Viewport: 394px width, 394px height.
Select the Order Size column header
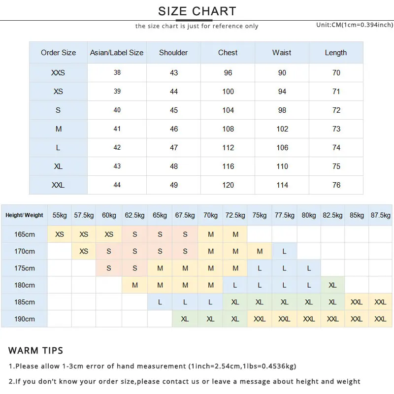tap(58, 53)
